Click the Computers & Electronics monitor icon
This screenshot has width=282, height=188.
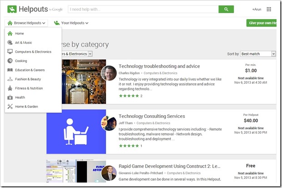pyautogui.click(x=10, y=51)
